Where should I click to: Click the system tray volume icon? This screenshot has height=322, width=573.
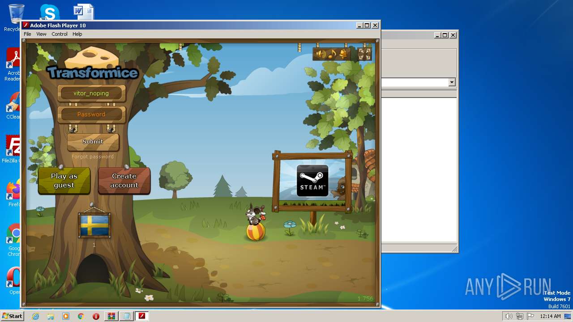pyautogui.click(x=509, y=316)
